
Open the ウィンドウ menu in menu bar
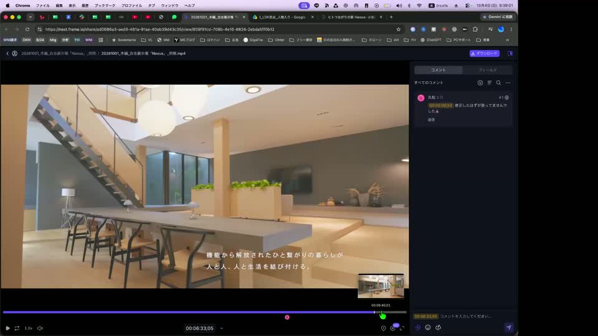click(169, 6)
